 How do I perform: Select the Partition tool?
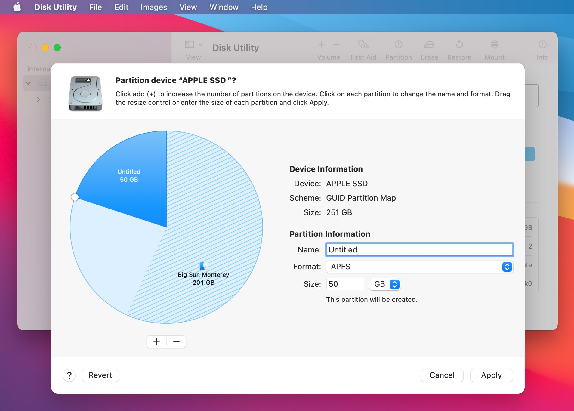pyautogui.click(x=398, y=50)
